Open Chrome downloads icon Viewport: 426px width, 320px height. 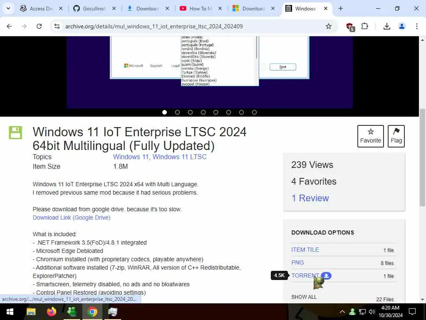(x=387, y=26)
